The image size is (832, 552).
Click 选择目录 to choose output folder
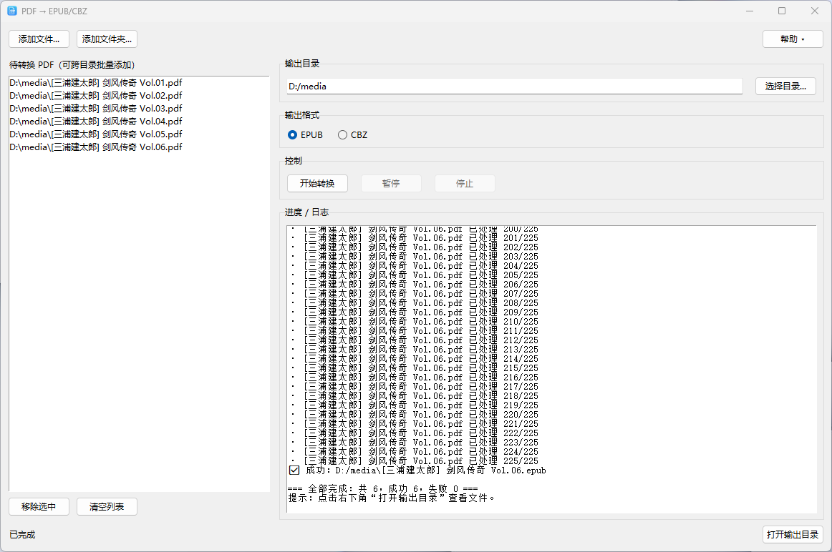pyautogui.click(x=785, y=87)
